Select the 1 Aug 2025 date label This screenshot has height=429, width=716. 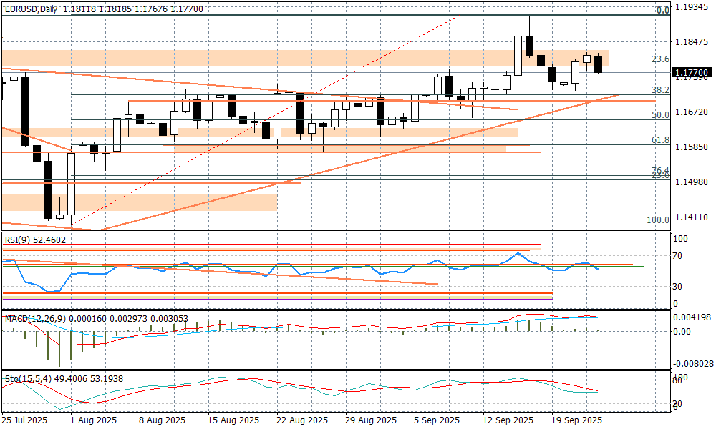[x=94, y=420]
